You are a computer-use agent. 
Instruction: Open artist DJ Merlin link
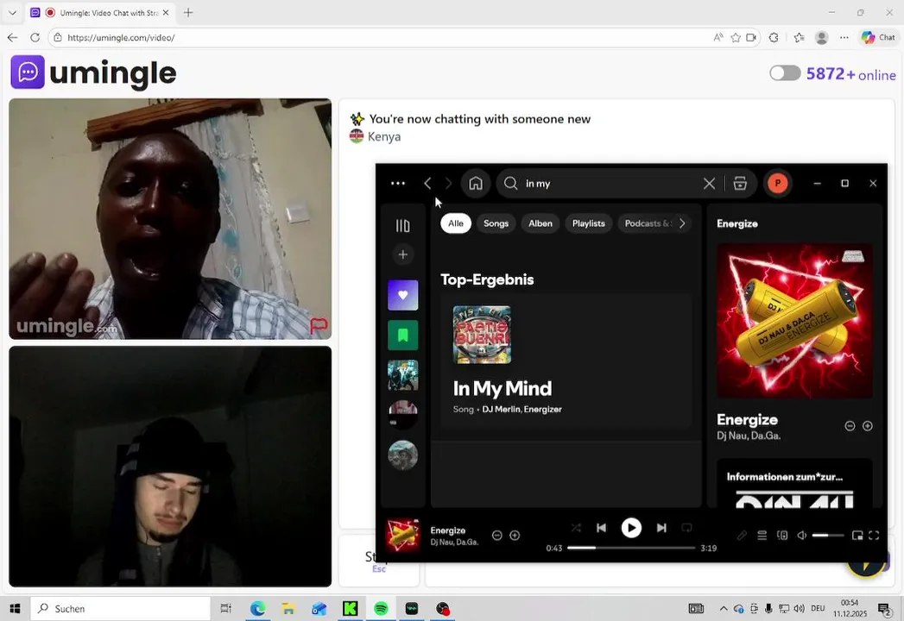pyautogui.click(x=501, y=409)
